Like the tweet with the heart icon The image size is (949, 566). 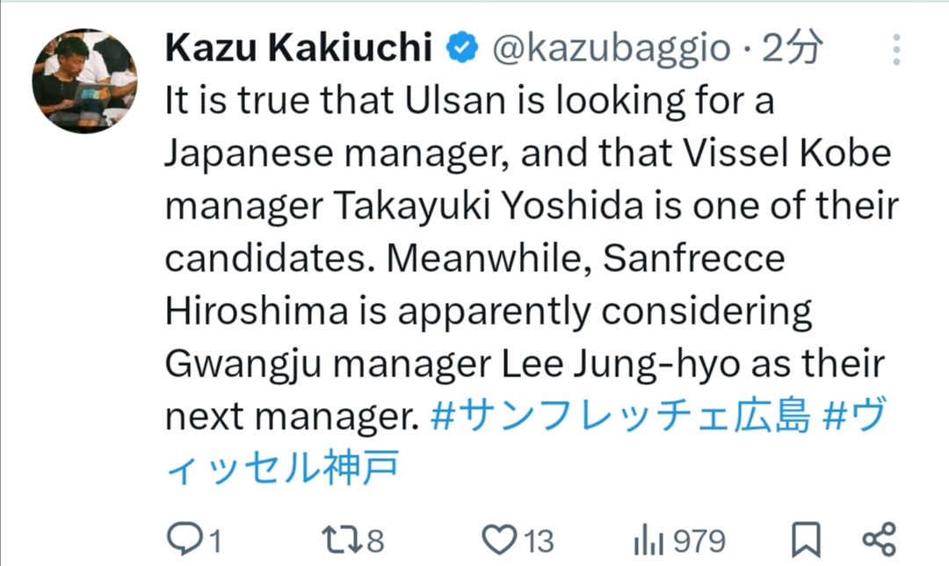[x=500, y=540]
